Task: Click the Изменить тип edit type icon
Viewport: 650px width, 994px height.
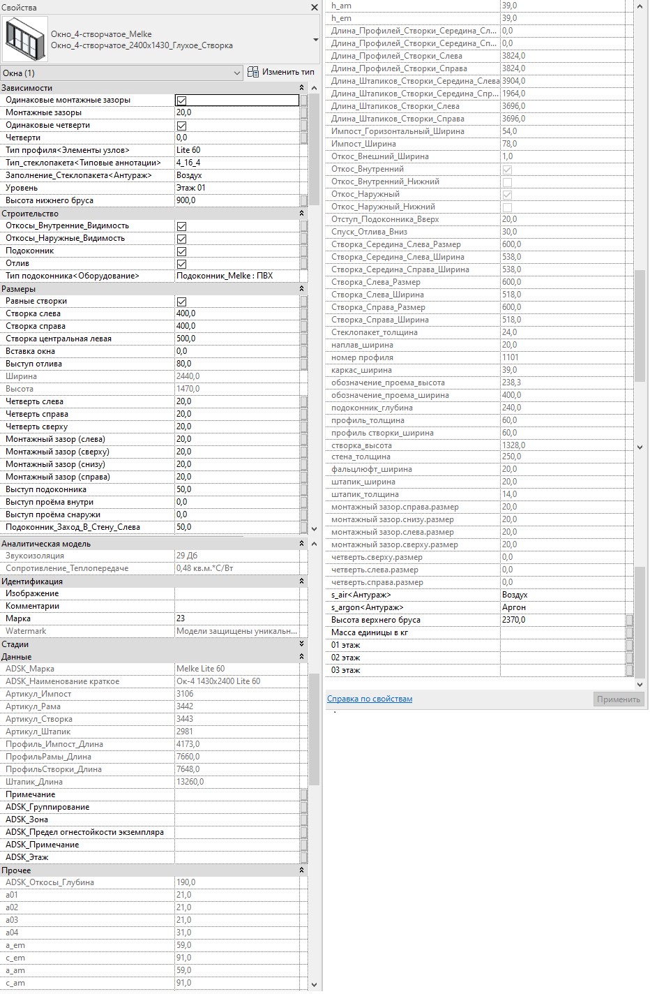Action: click(x=253, y=72)
